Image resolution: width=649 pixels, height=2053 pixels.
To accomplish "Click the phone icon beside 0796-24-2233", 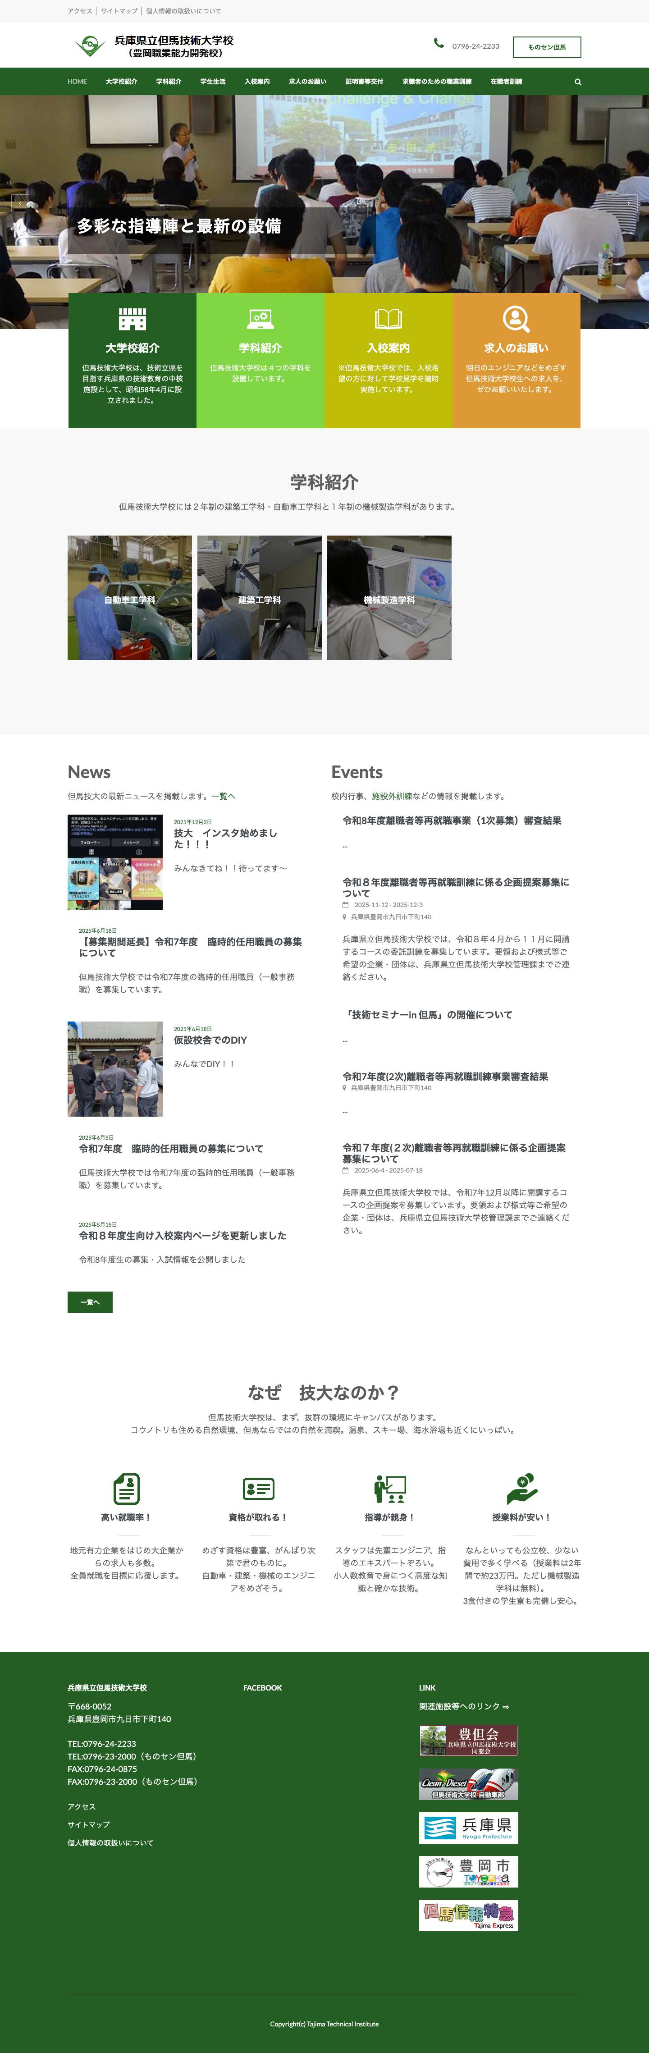I will pyautogui.click(x=439, y=43).
